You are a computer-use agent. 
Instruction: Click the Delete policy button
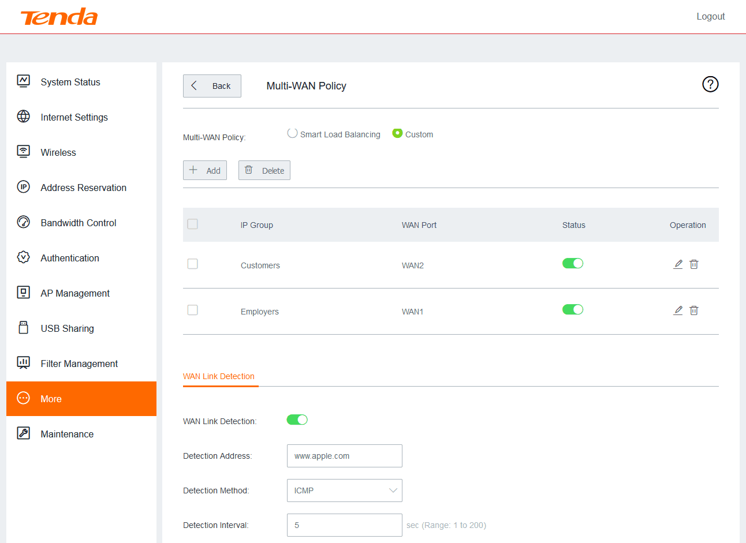(x=264, y=170)
